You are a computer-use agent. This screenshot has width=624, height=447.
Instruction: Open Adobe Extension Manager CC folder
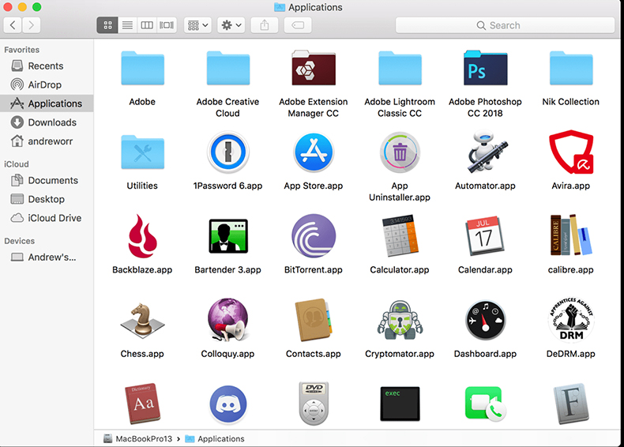(x=314, y=68)
